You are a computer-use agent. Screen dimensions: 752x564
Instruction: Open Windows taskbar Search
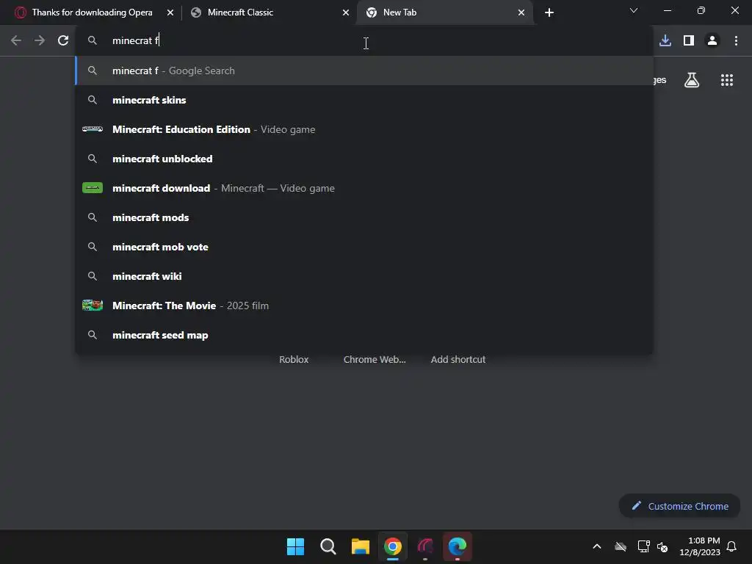coord(328,546)
